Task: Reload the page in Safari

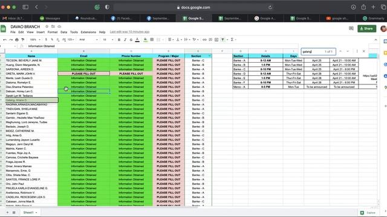Action: point(270,7)
